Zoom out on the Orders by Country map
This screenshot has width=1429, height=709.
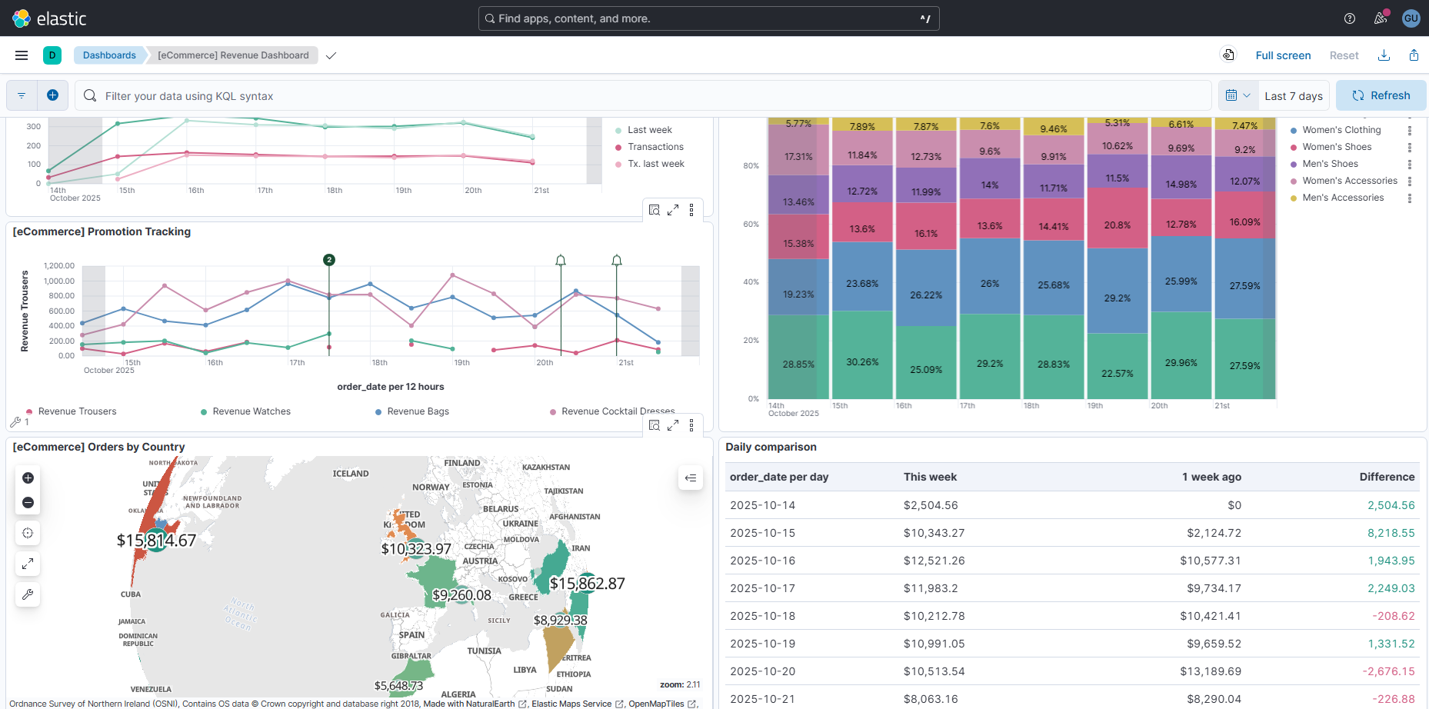(28, 502)
